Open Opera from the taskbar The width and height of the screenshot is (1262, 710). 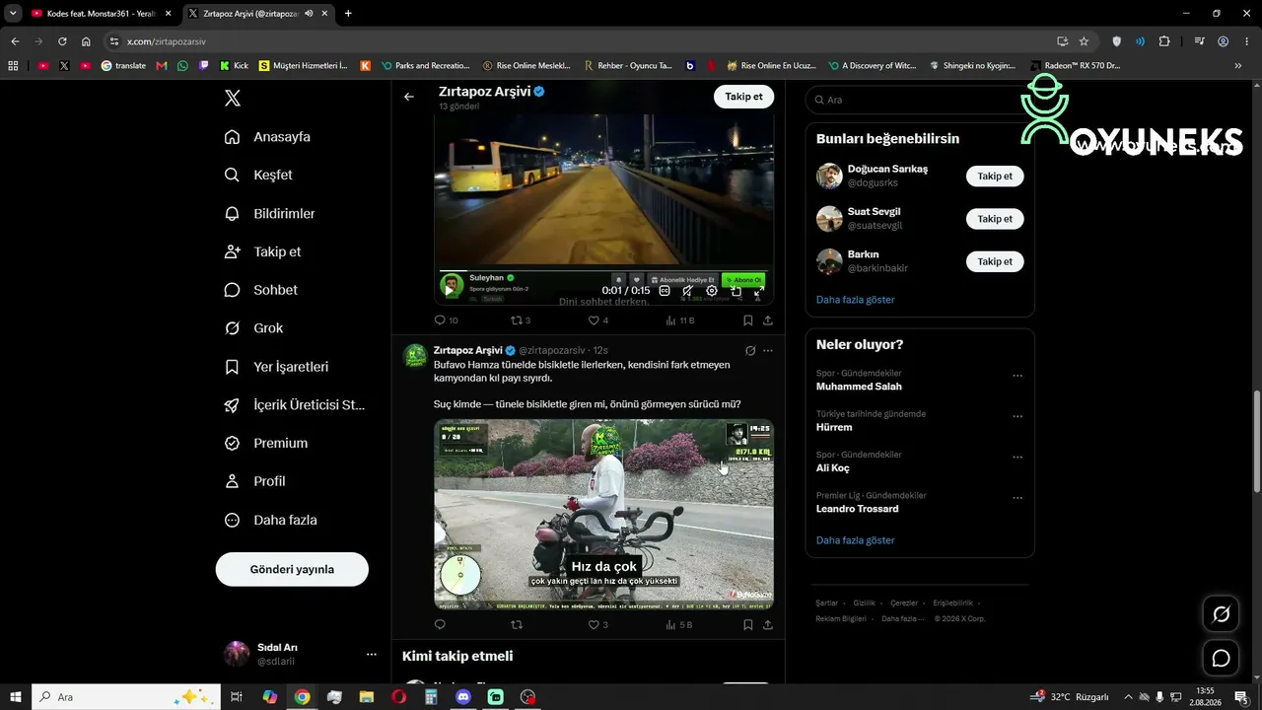pos(398,697)
